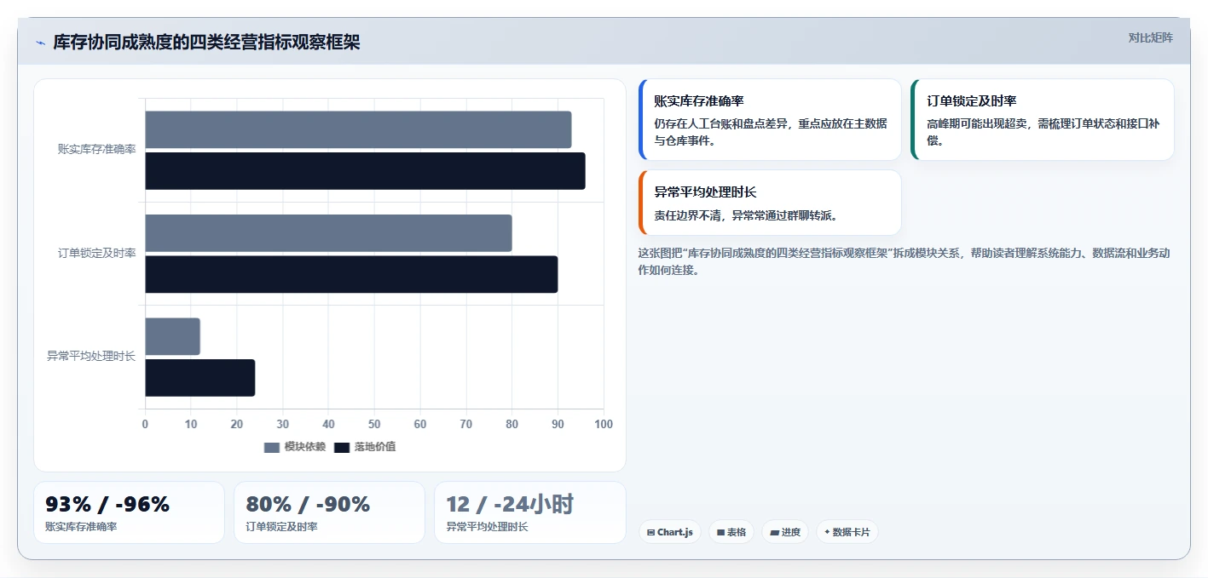The width and height of the screenshot is (1208, 578).
Task: Select the 80% / -90% stat card
Action: (x=329, y=512)
